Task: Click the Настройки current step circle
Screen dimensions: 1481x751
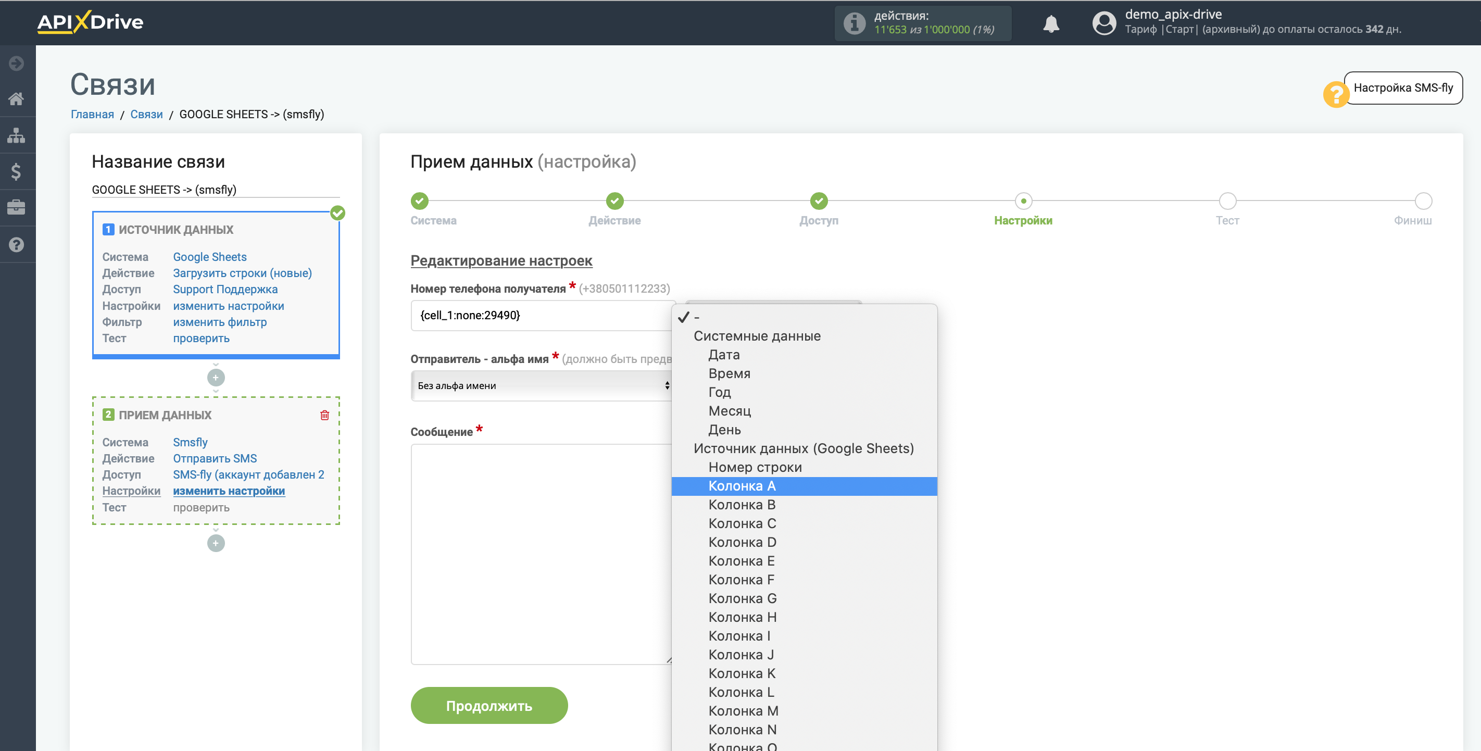Action: (1023, 201)
